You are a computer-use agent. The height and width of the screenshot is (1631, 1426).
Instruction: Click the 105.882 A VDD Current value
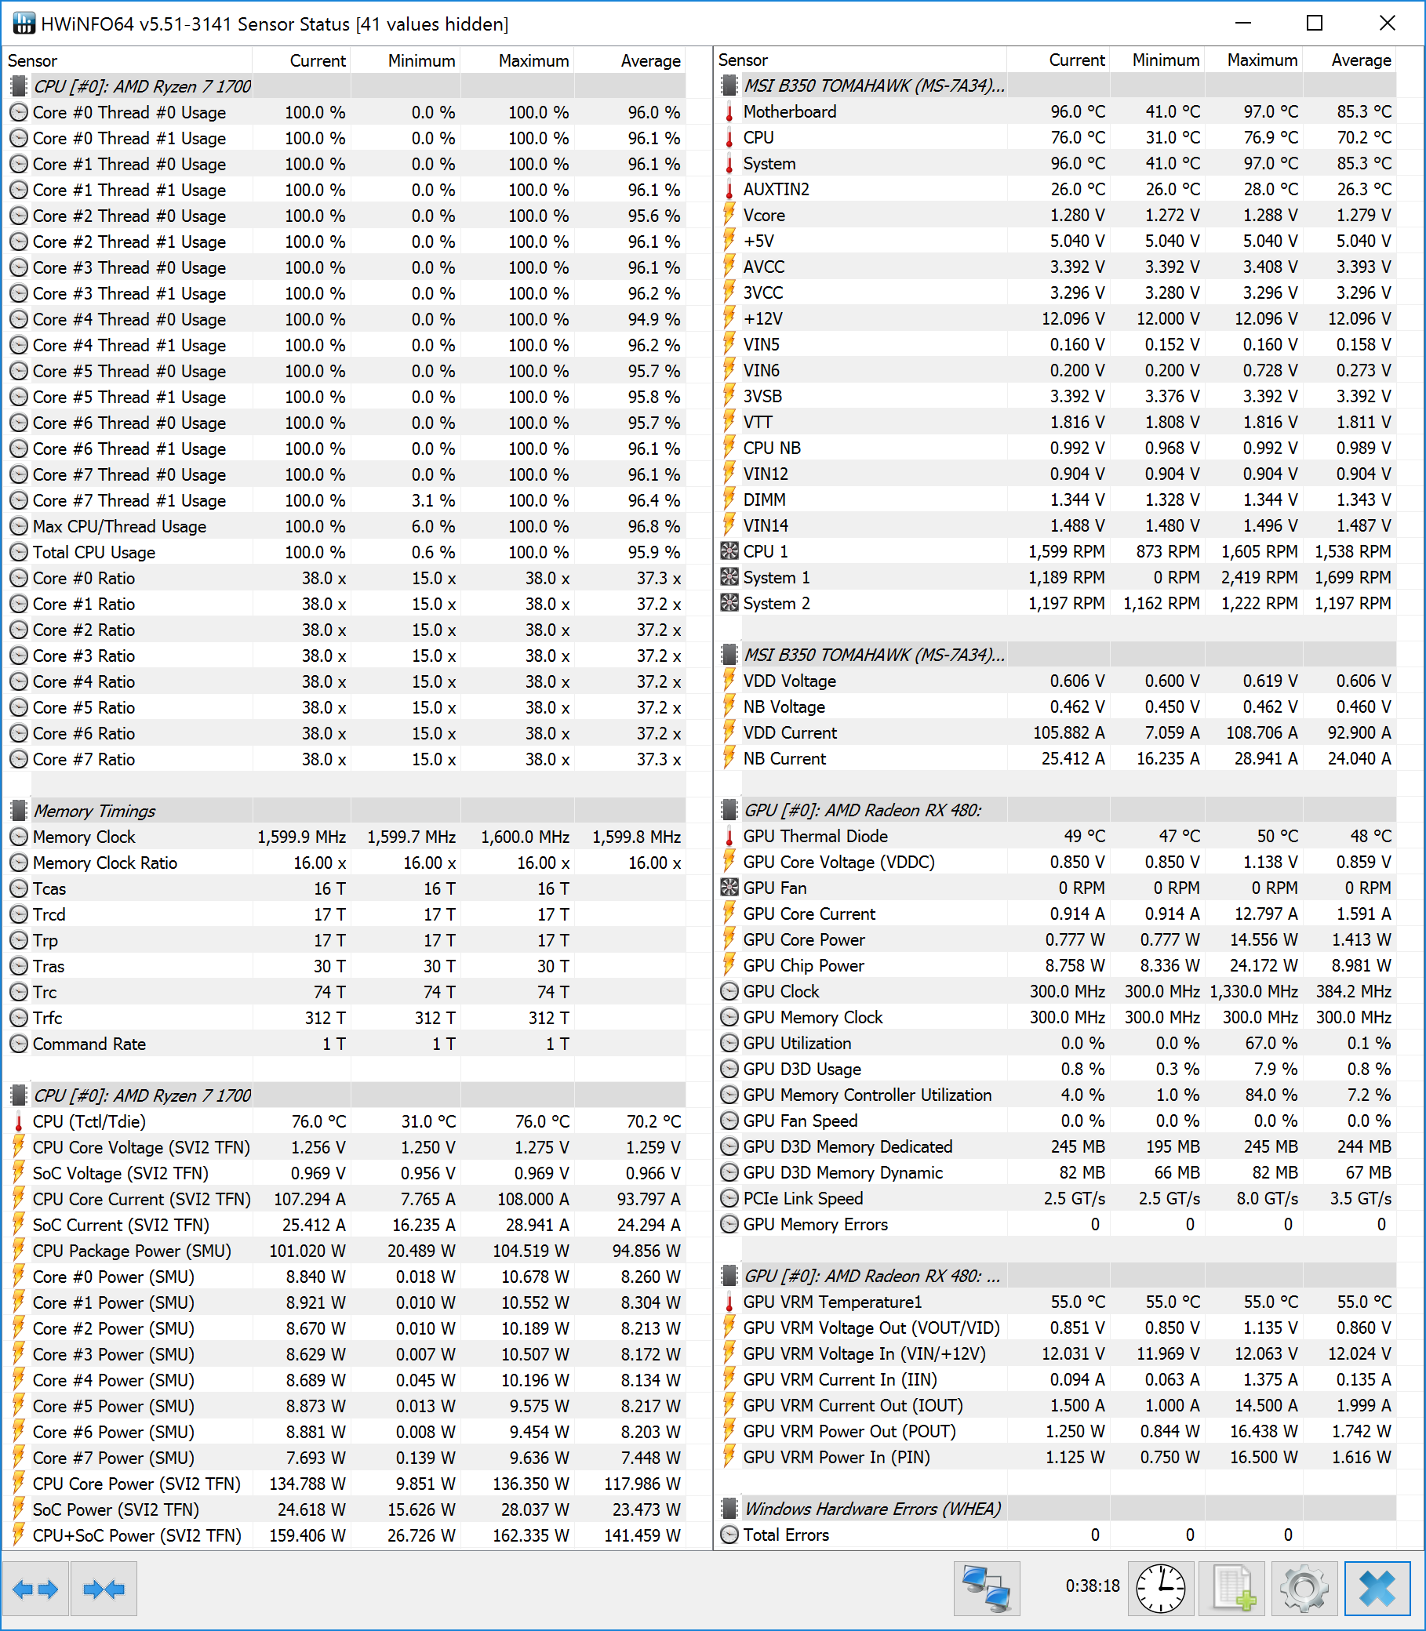[x=1068, y=732]
